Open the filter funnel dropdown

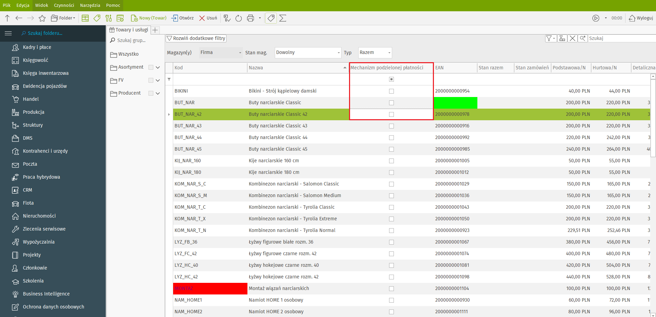point(551,38)
